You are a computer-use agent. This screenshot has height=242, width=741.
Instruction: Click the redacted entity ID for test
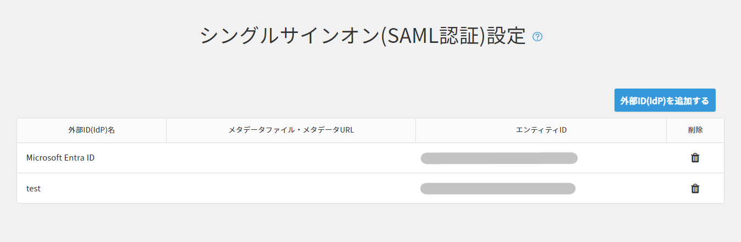tap(498, 189)
